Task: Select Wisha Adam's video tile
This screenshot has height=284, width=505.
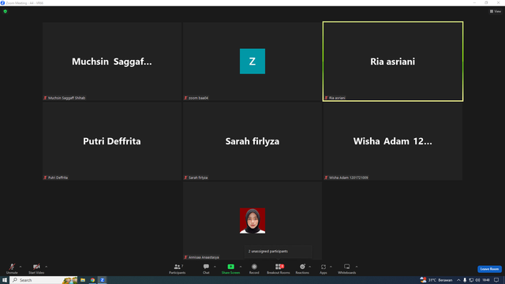Action: click(x=393, y=141)
